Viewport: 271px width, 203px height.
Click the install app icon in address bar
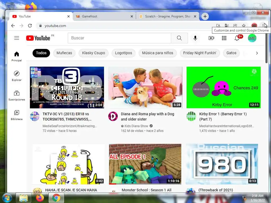tap(218, 26)
